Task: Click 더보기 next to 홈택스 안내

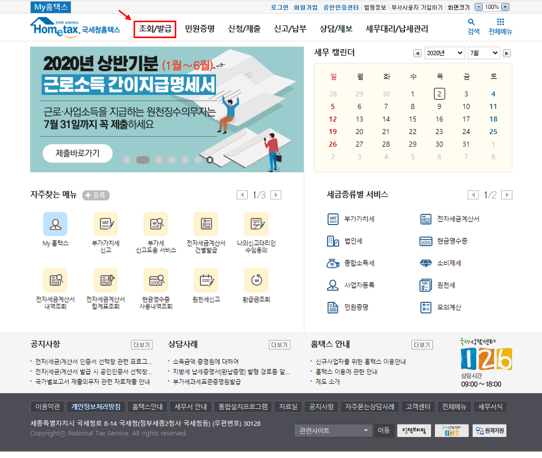Action: pyautogui.click(x=422, y=345)
